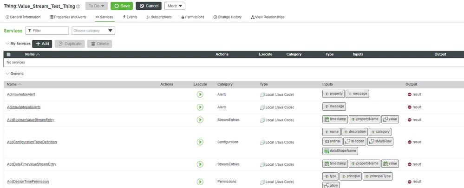The image size is (464, 188).
Task: Click message input chip in AcknowledgeAlert row
Action: (357, 94)
